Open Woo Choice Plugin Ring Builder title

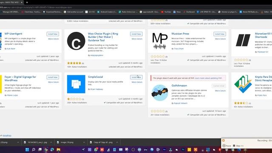pyautogui.click(x=103, y=37)
